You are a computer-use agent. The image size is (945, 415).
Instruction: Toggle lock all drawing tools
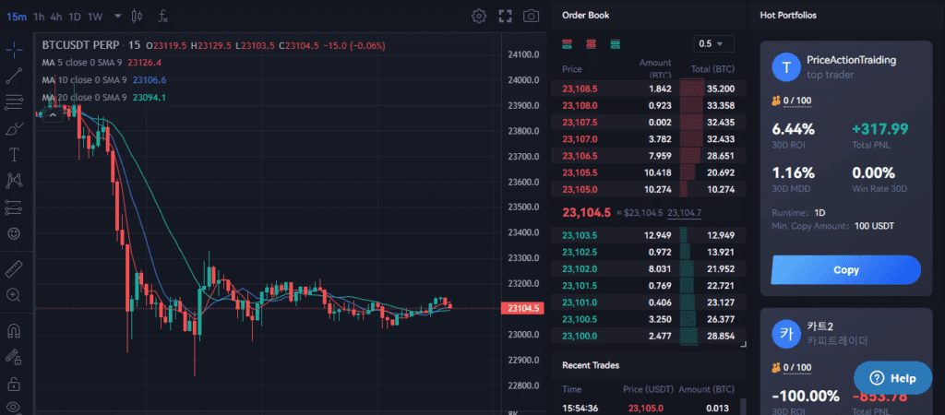14,383
